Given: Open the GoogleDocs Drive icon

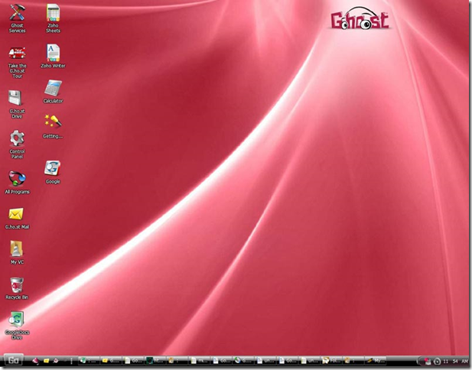Looking at the screenshot, I should point(17,326).
